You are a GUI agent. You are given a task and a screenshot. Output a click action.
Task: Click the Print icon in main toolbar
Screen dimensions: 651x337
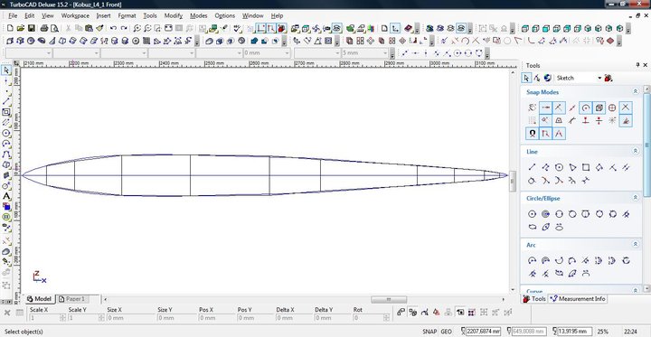(44, 28)
